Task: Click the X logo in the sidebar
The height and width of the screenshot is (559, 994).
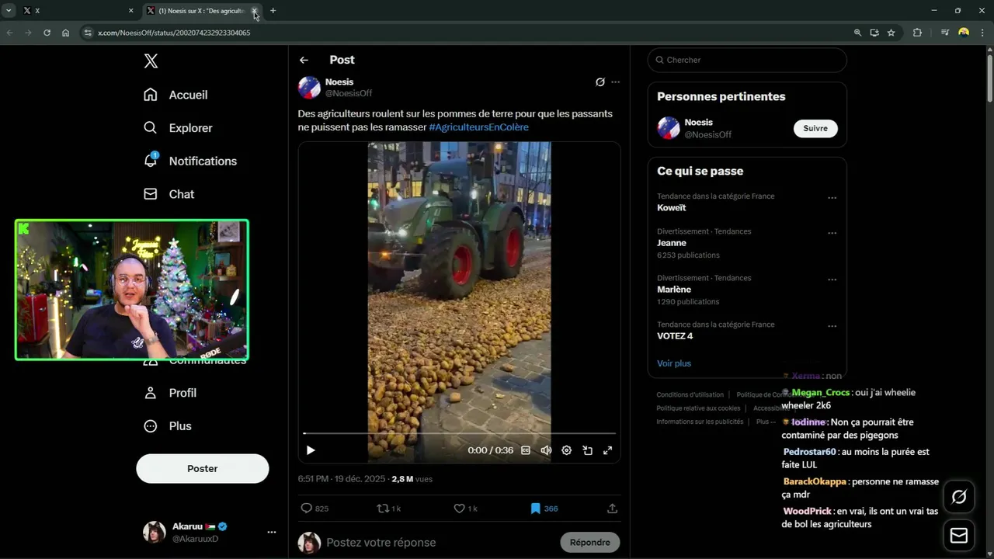Action: (151, 61)
